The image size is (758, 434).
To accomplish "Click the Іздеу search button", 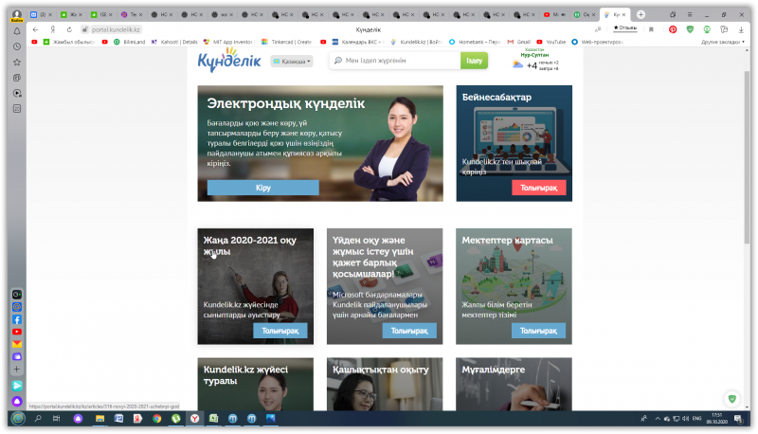I will [x=474, y=61].
